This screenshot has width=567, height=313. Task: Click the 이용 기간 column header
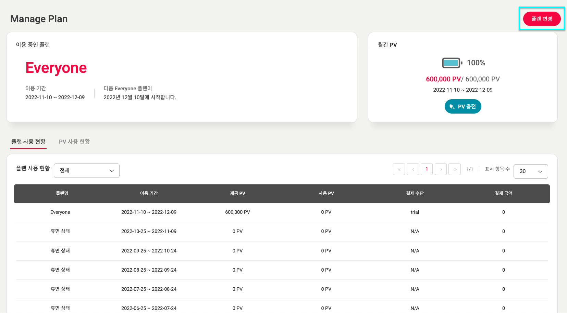coord(149,193)
